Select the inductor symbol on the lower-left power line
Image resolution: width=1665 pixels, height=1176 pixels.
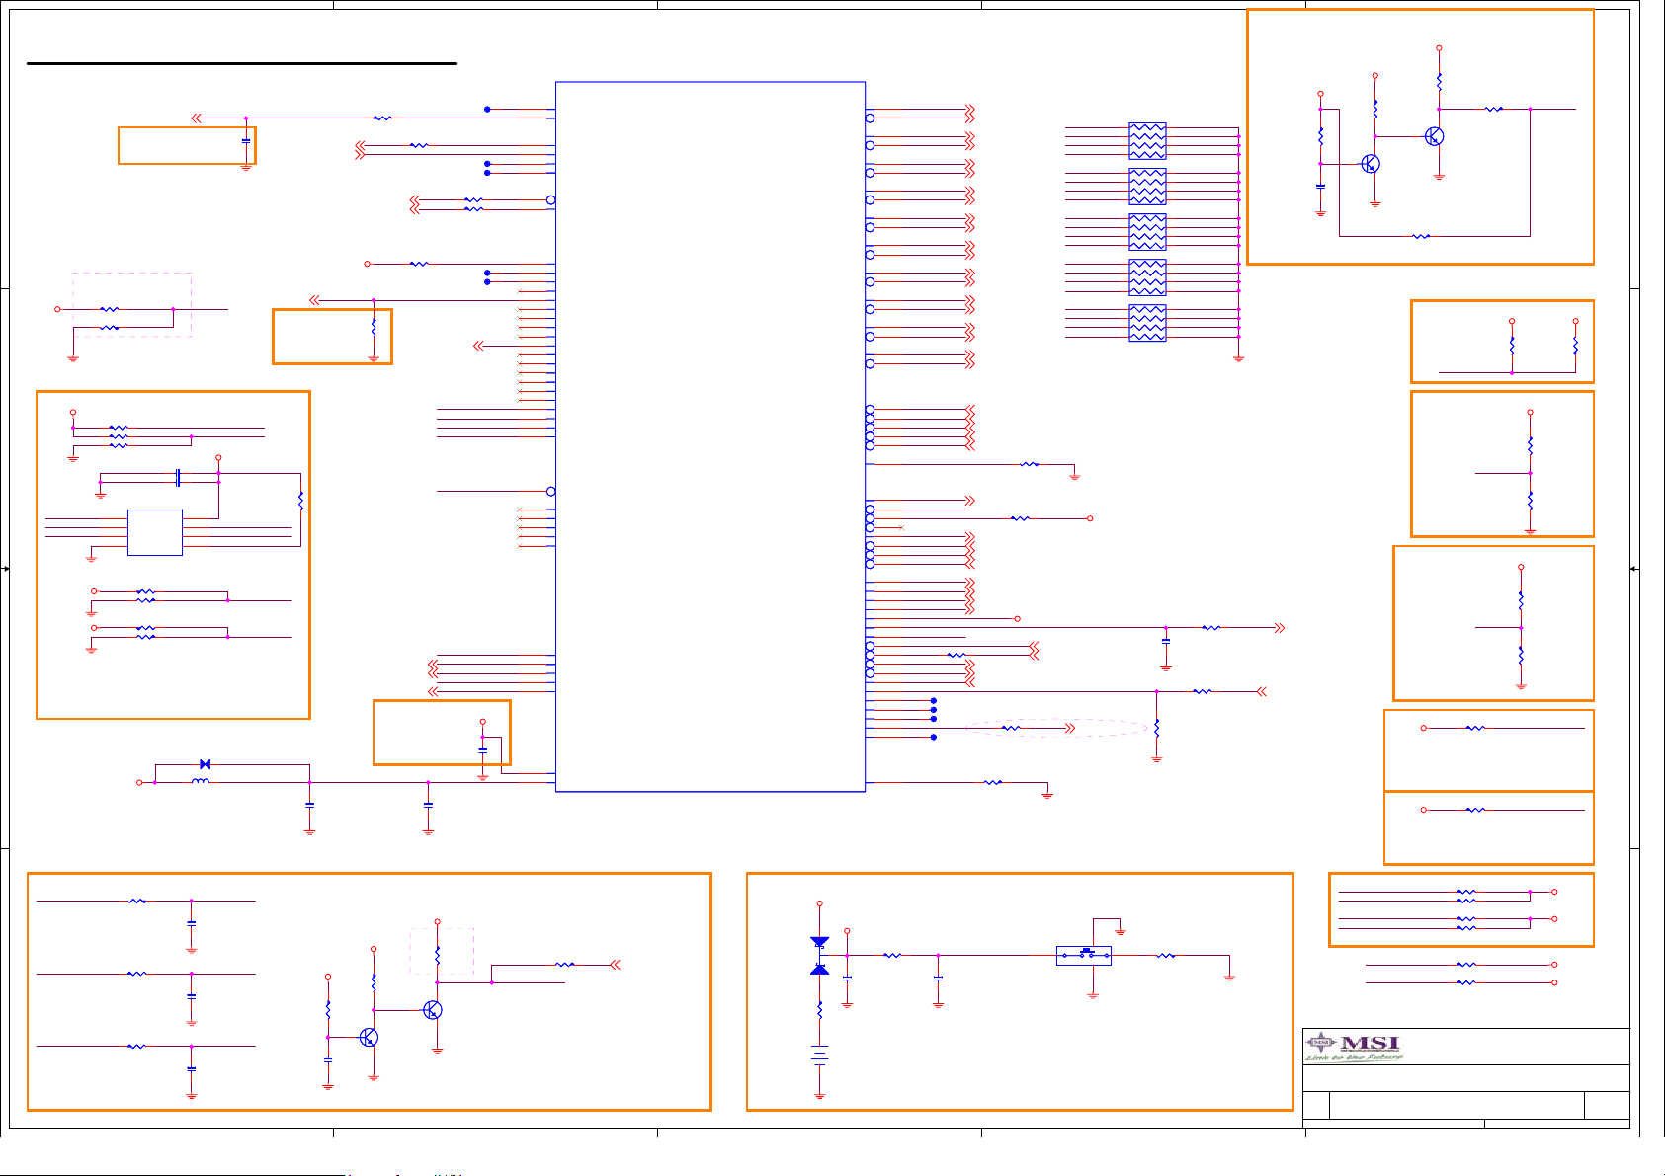(x=201, y=781)
